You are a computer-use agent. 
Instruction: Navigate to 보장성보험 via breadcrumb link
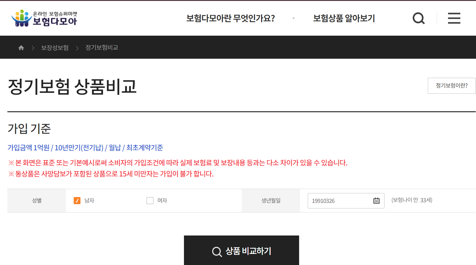(55, 47)
